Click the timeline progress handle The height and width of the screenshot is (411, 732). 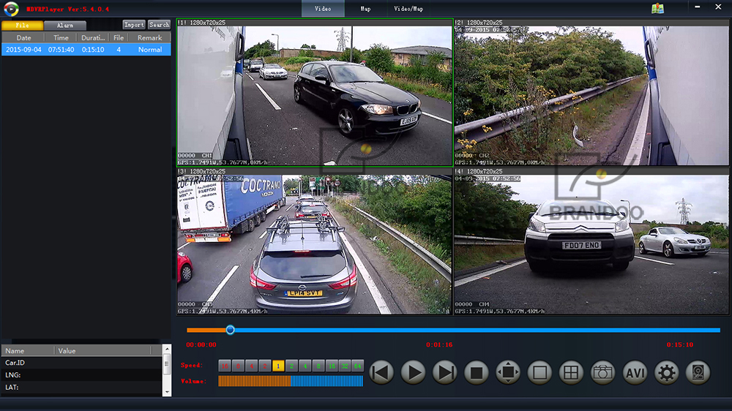(x=230, y=330)
